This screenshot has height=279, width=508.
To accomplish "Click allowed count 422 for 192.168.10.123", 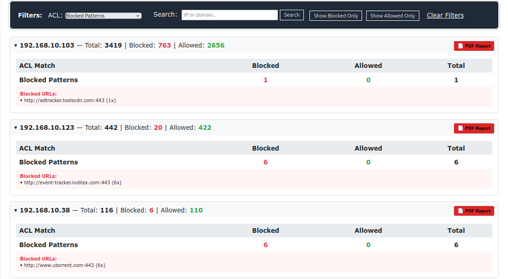I will coord(205,127).
